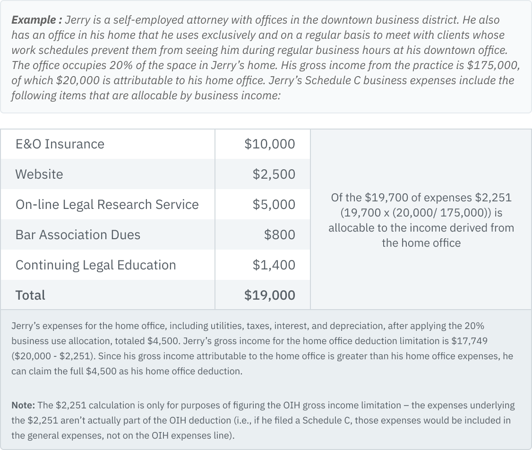This screenshot has width=532, height=450.
Task: Click the $19,700 expenses allocation explanation text
Action: click(421, 220)
